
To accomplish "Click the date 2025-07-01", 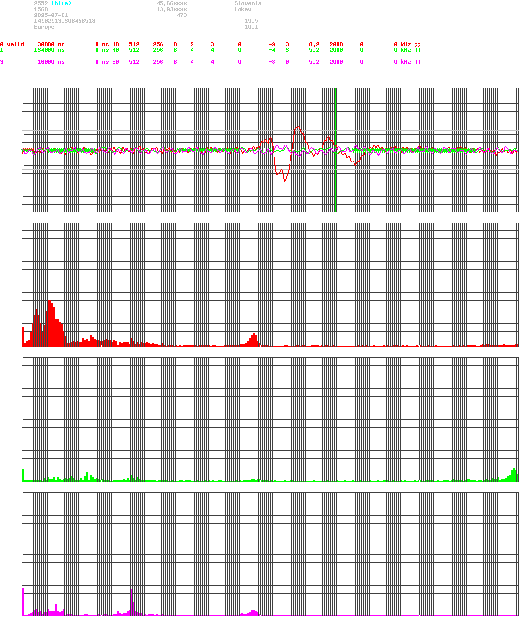I will tap(51, 15).
